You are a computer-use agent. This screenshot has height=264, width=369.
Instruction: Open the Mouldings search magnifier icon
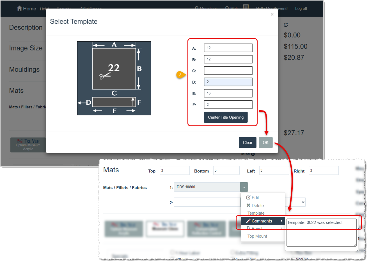tap(196, 8)
